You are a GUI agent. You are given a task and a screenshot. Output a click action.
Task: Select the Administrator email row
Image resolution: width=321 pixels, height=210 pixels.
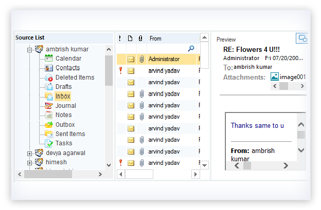coord(158,59)
